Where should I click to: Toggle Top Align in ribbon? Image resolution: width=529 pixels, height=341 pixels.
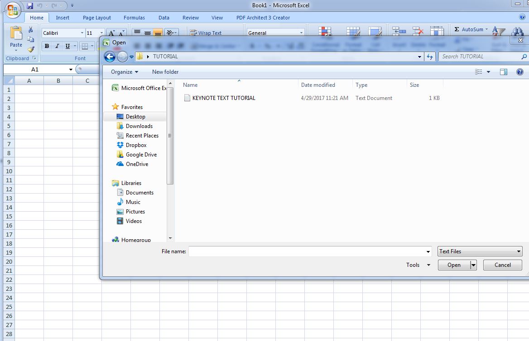click(137, 33)
